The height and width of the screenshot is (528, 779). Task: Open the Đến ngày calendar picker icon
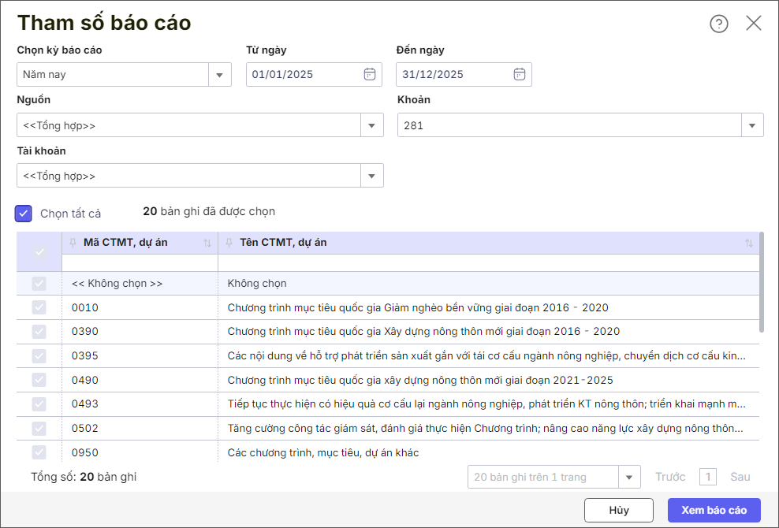point(519,74)
